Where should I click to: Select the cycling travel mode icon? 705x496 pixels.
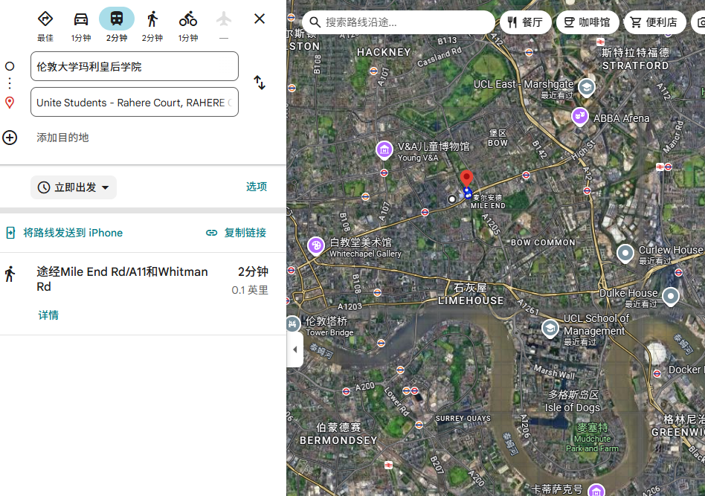click(x=188, y=19)
